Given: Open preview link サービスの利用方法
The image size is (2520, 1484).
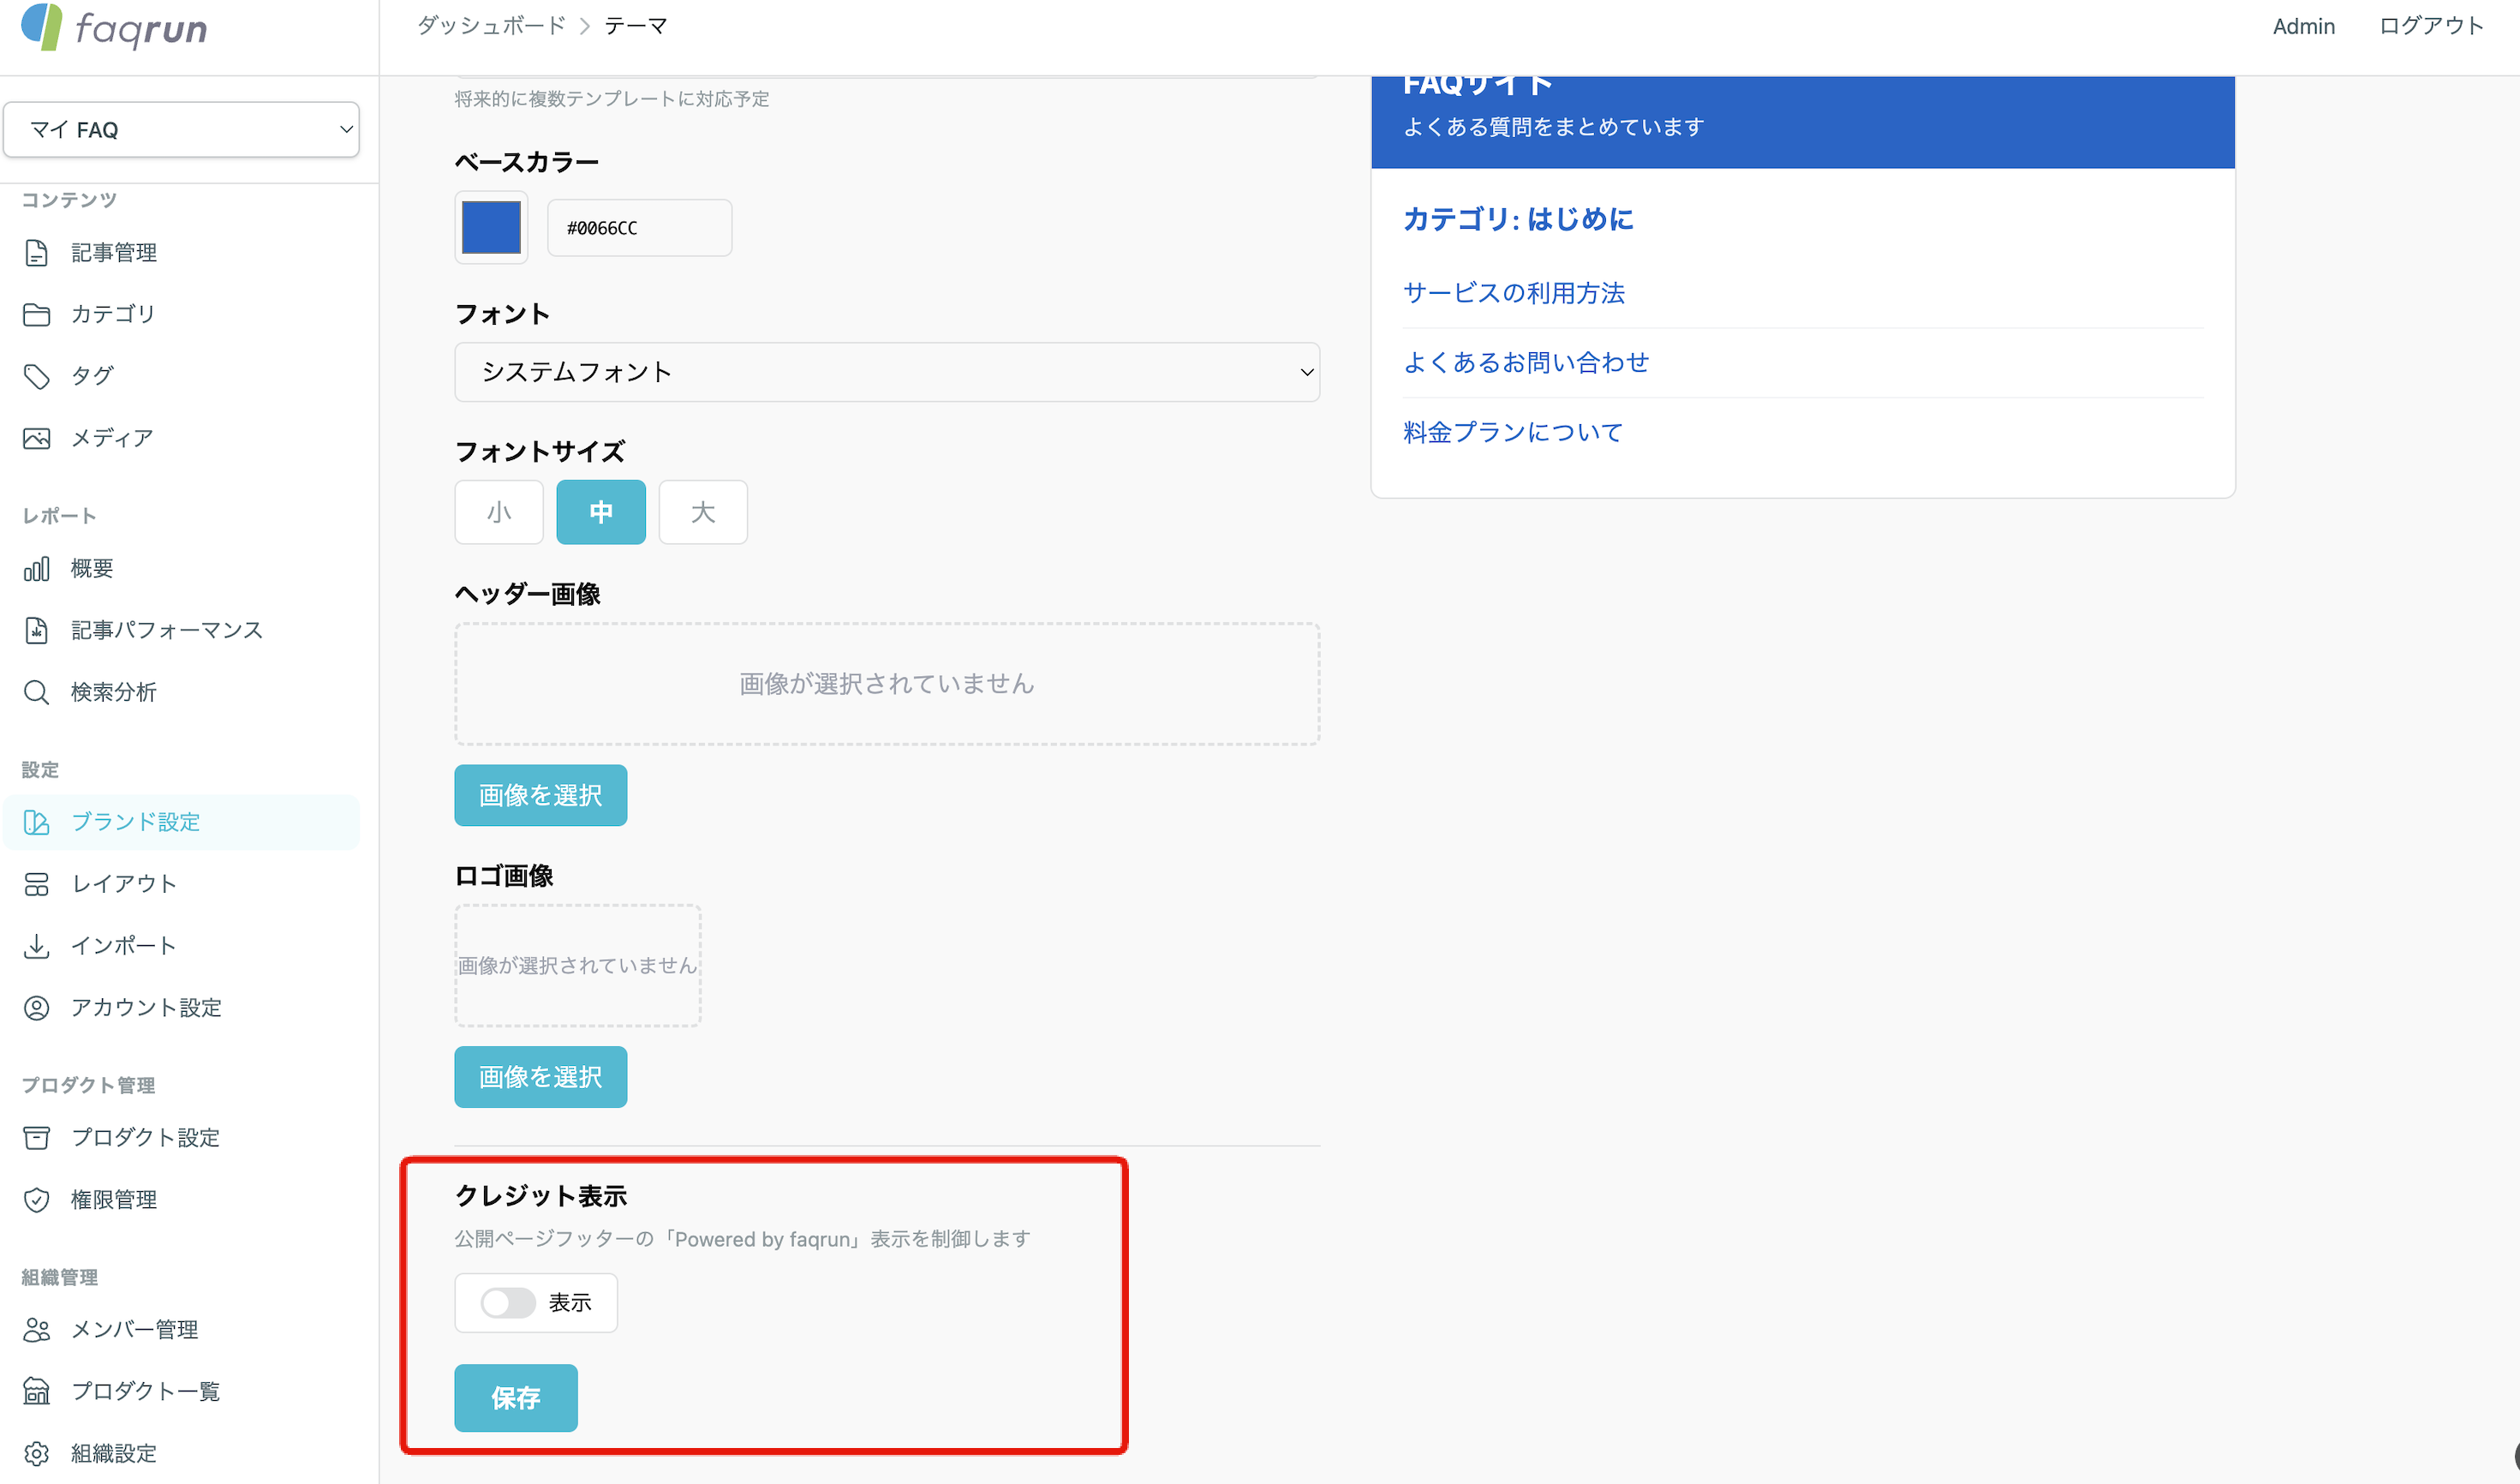Looking at the screenshot, I should [1514, 293].
